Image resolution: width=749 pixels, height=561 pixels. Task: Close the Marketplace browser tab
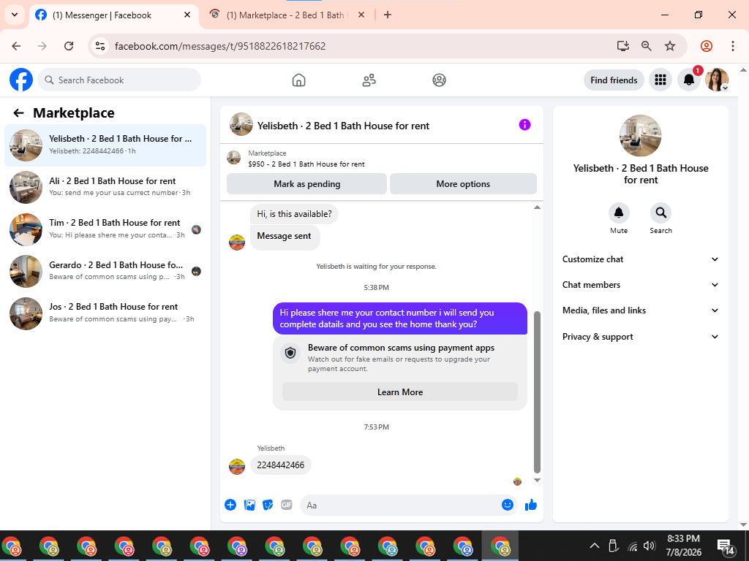pos(361,15)
